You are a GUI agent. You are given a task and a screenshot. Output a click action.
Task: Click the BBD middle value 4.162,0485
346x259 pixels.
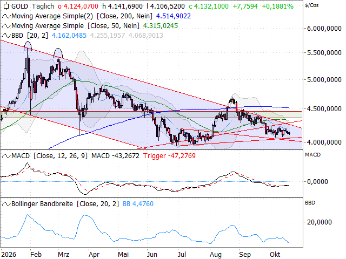coord(69,36)
